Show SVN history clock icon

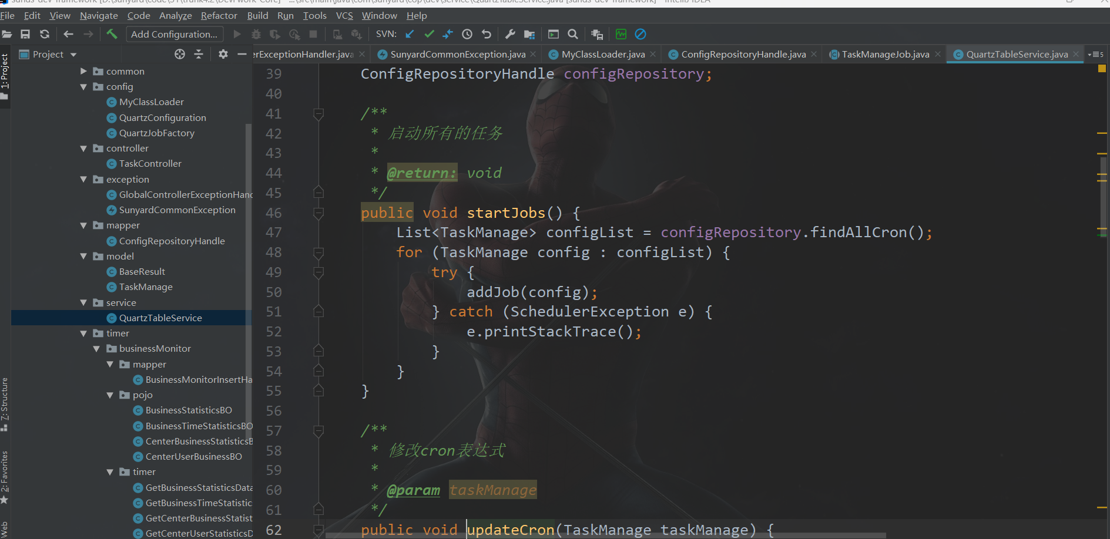[467, 34]
